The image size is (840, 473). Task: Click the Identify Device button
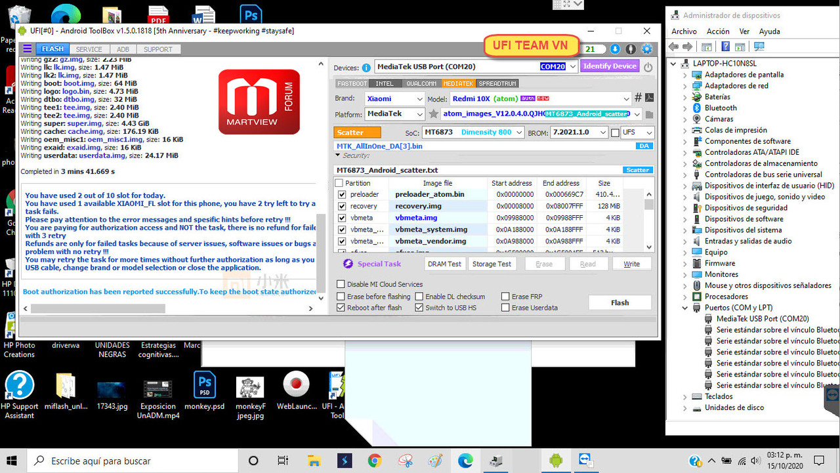click(610, 66)
